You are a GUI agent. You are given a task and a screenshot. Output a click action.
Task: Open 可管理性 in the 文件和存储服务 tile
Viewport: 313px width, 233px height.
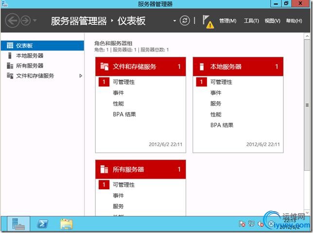[x=124, y=82]
